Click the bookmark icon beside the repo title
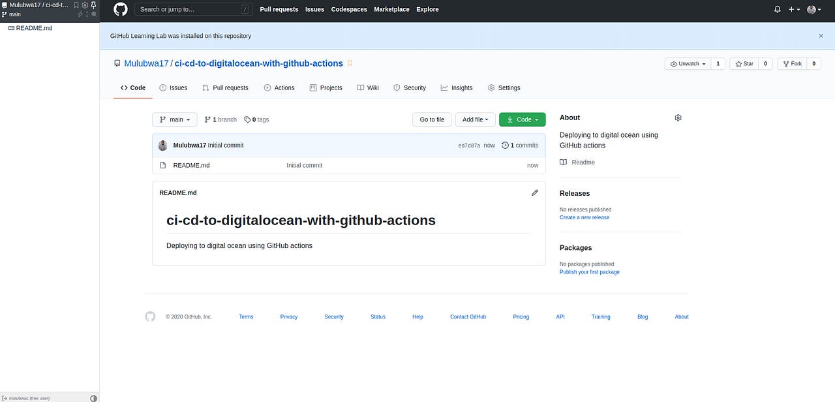 click(x=350, y=63)
